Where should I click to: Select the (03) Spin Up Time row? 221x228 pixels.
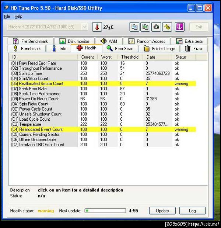[x=103, y=73]
